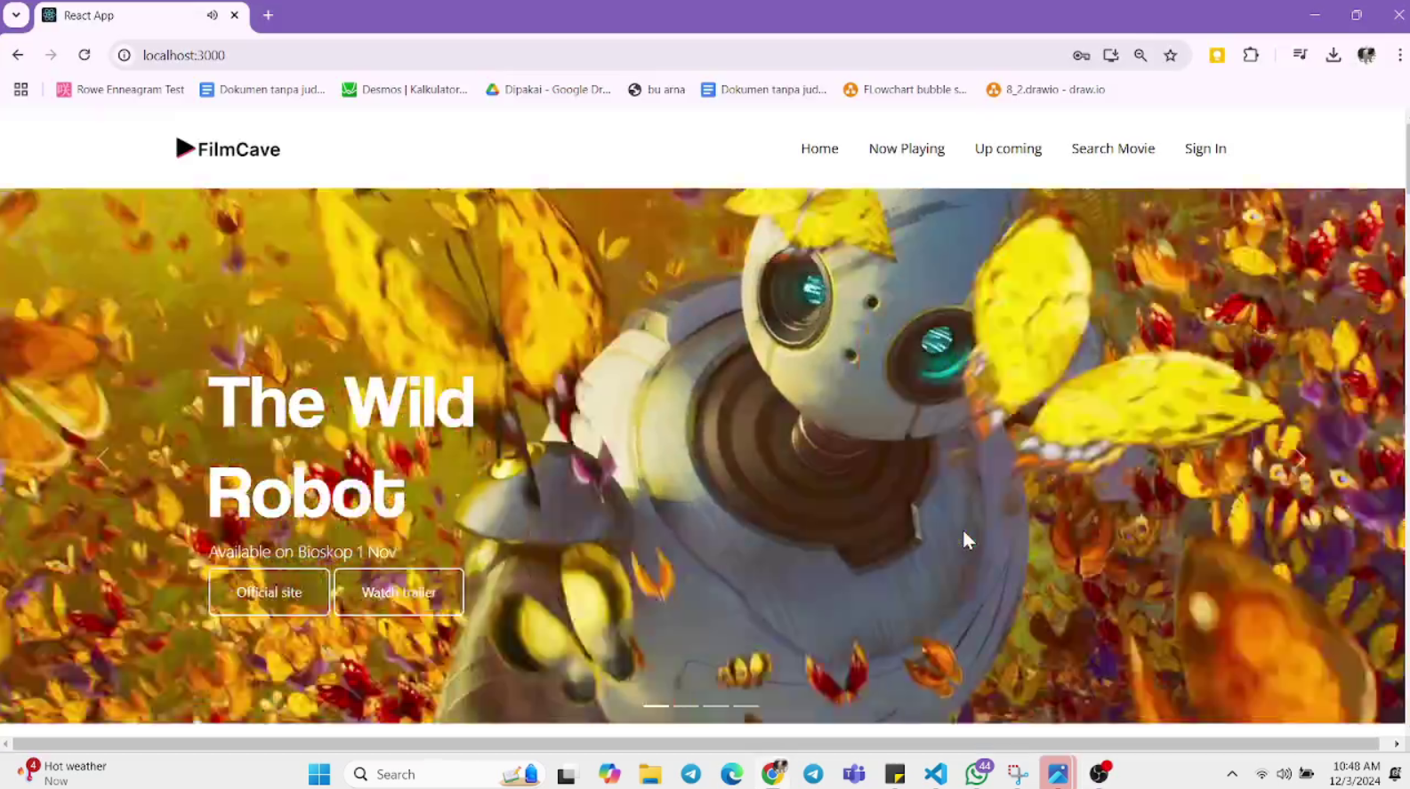Viewport: 1410px width, 789px height.
Task: Open the password manager key icon
Action: (x=1081, y=55)
